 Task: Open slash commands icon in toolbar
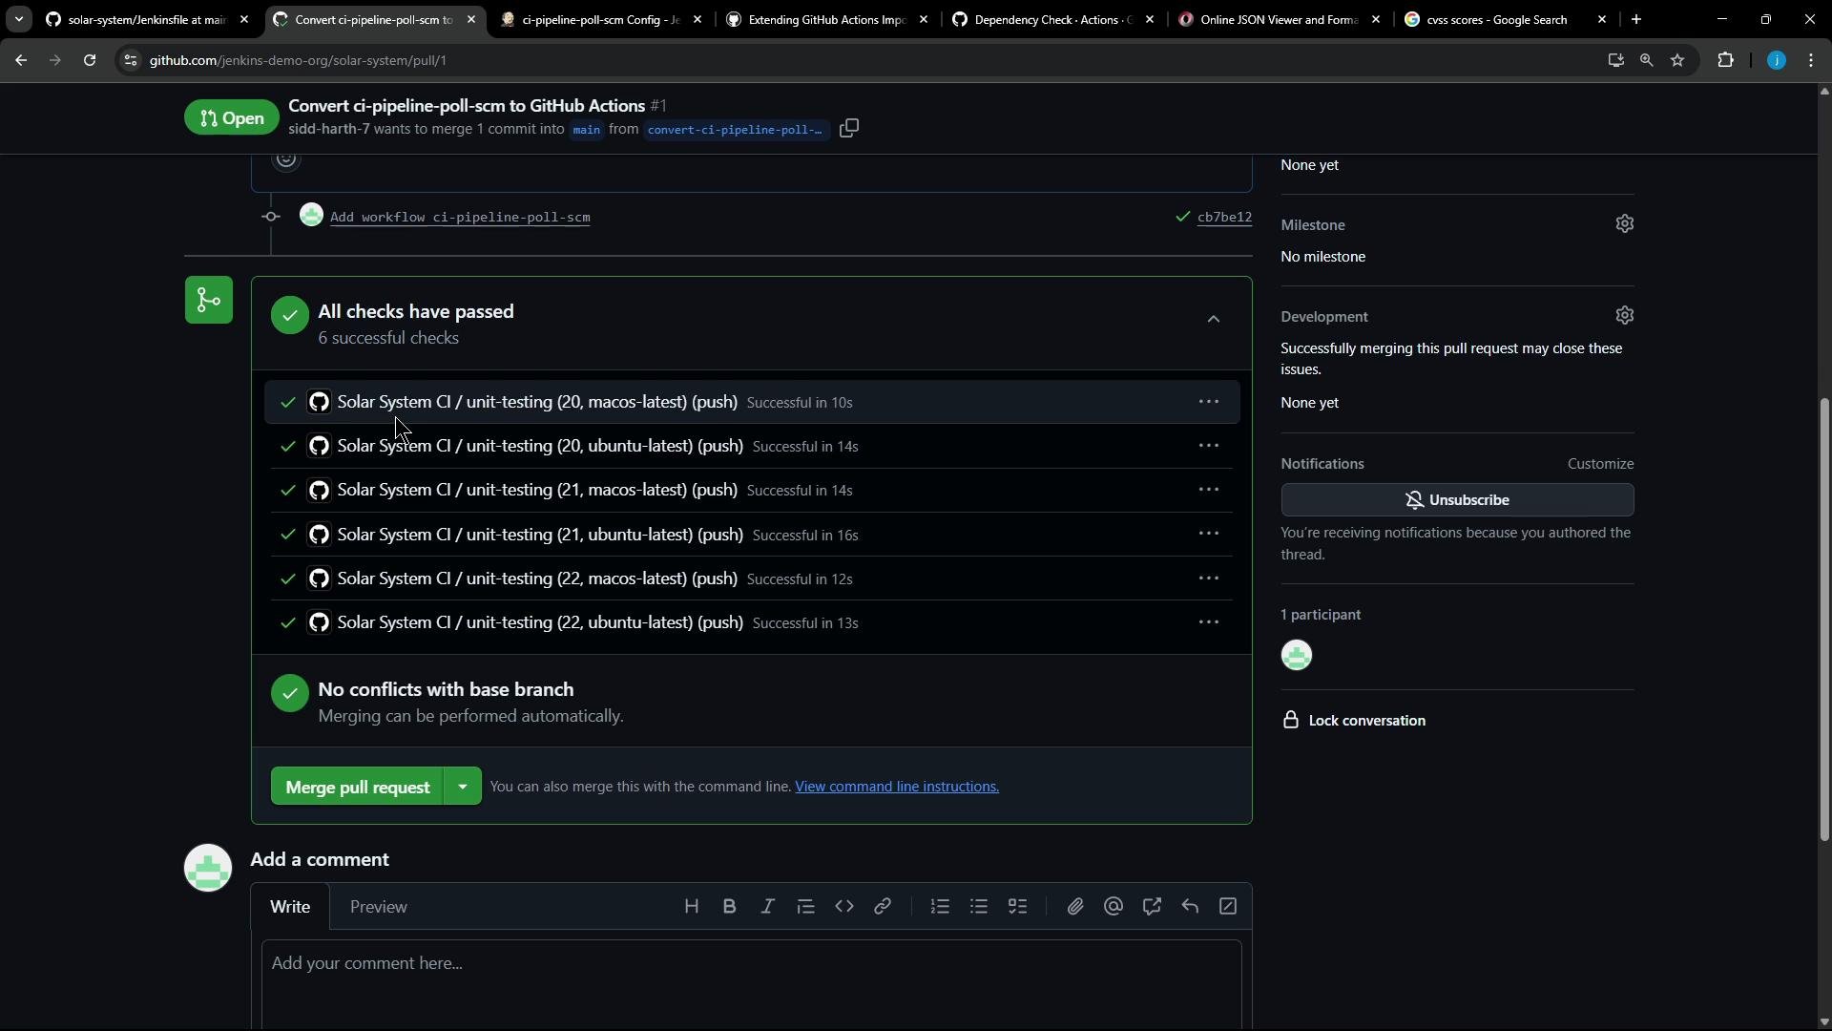[1228, 907]
